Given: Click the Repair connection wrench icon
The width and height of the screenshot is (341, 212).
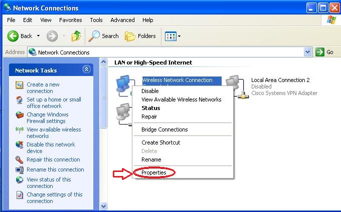Looking at the screenshot, I should pos(20,160).
